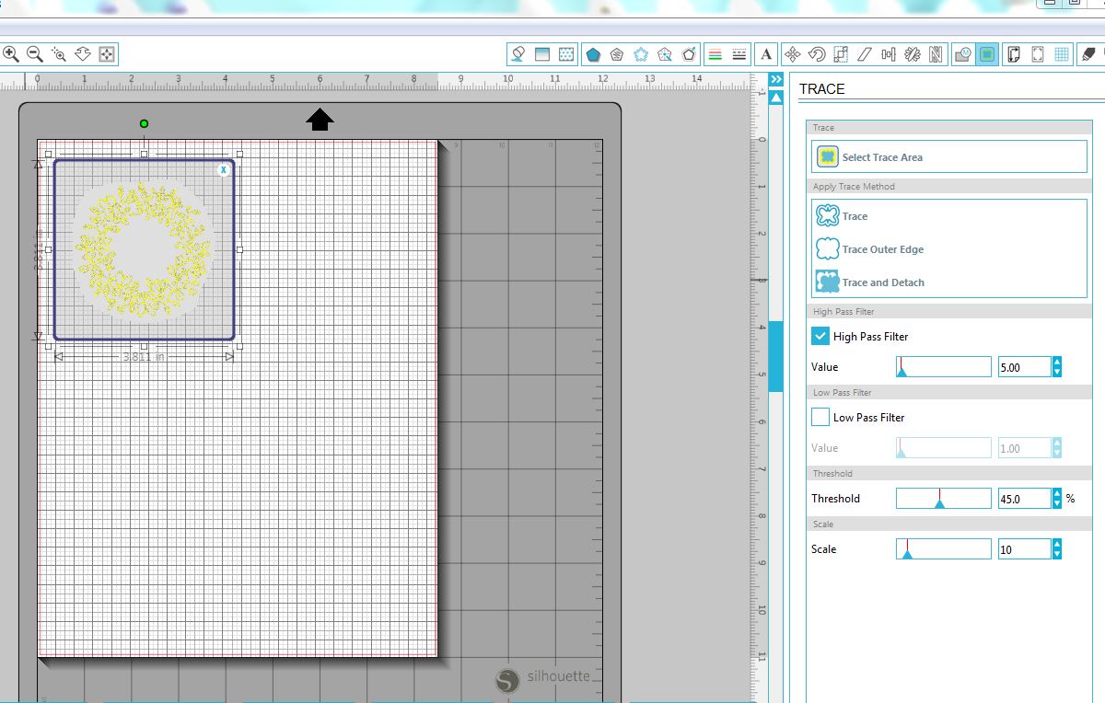Click the Trace Outer Edge button
Screen dimensions: 1105x703
pyautogui.click(x=882, y=249)
